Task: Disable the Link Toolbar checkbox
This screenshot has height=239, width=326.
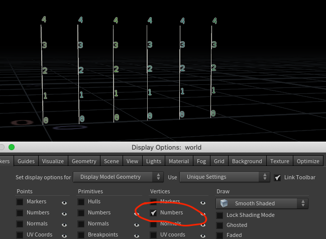Action: tap(278, 177)
